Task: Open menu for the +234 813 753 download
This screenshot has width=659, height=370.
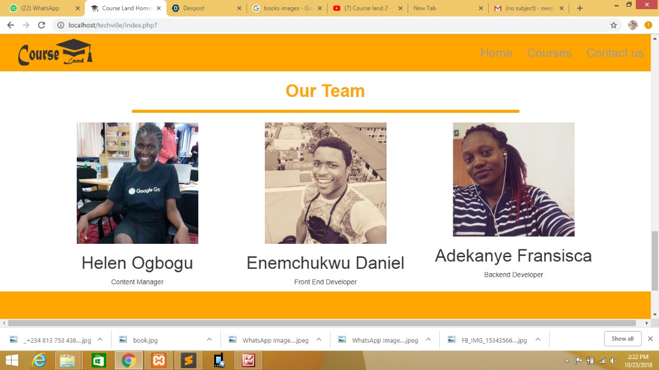Action: tap(100, 340)
